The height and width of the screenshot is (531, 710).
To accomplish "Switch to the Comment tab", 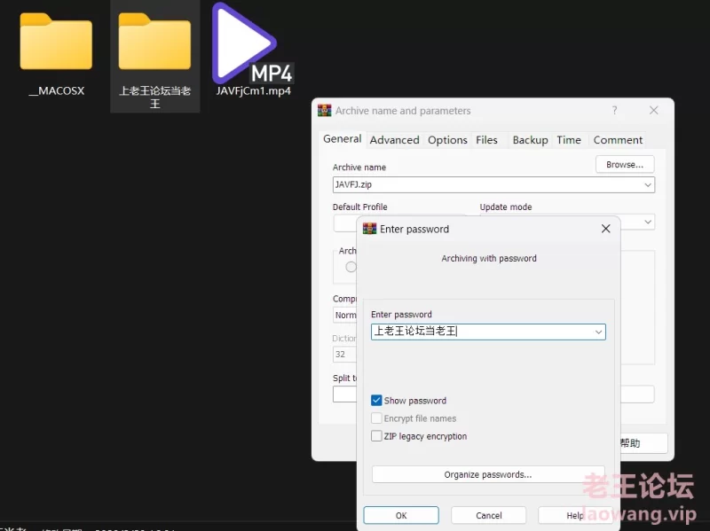I will pos(618,140).
